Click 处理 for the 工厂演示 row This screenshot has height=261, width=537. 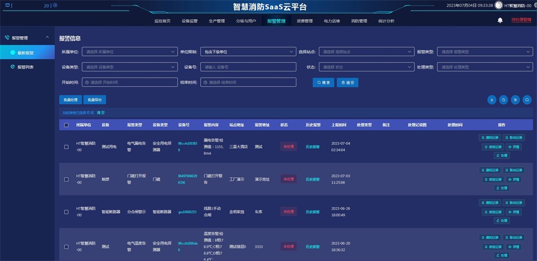tap(502, 188)
